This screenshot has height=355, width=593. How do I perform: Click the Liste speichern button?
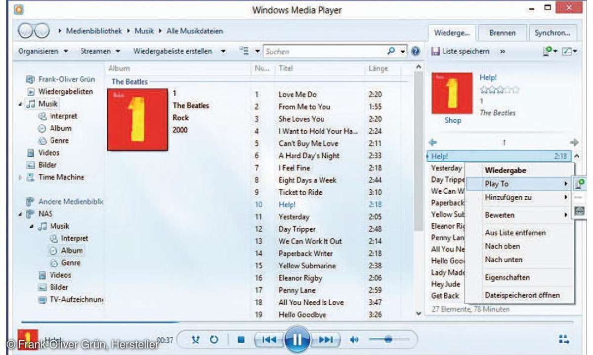pos(461,51)
